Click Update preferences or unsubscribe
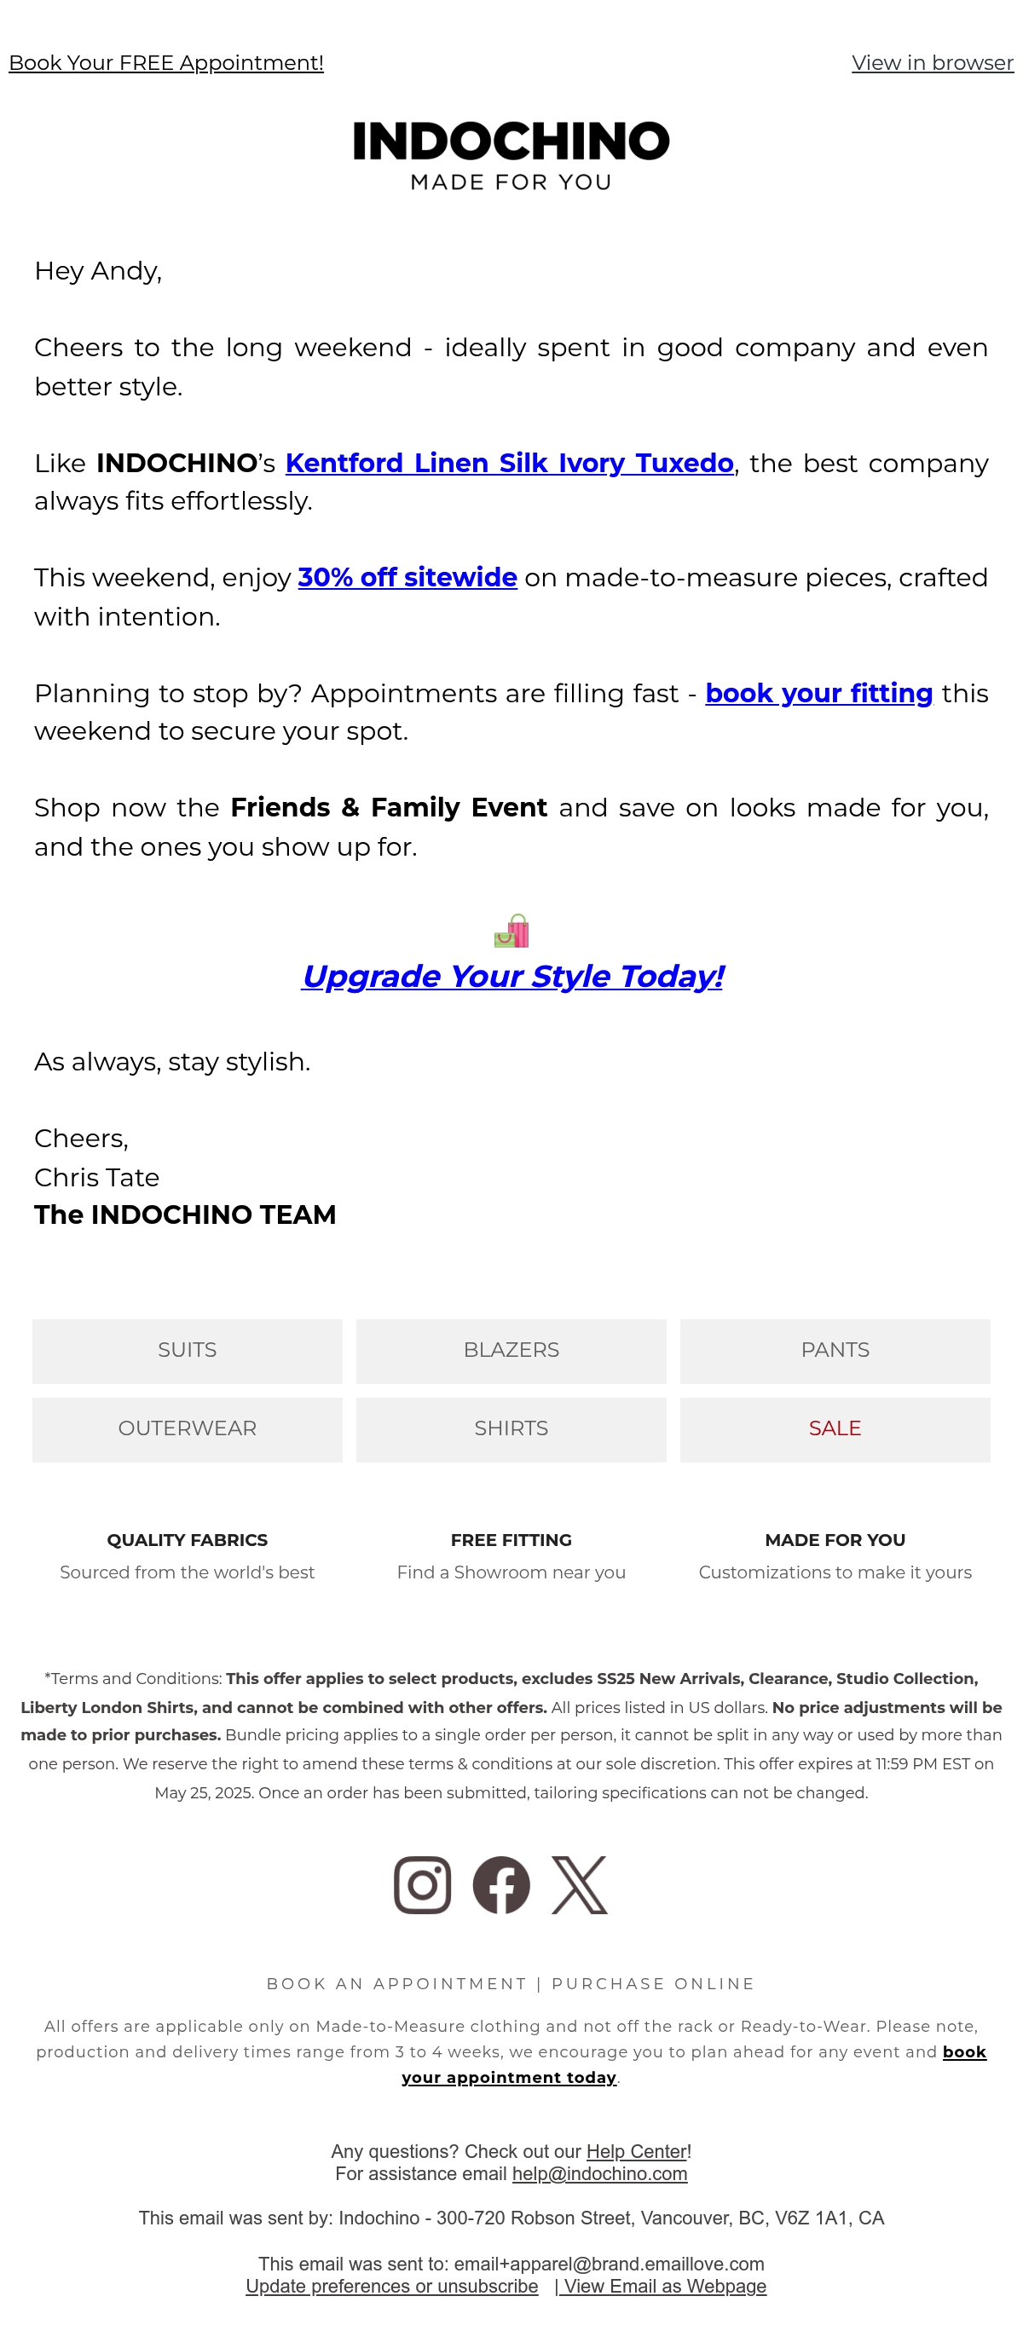1023x2325 pixels. tap(392, 2286)
